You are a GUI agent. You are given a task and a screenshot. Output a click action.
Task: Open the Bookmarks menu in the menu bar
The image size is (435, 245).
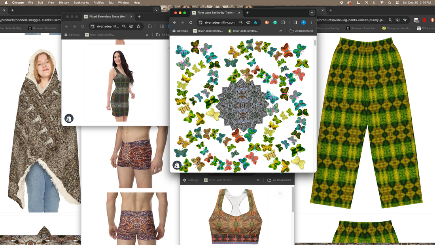[x=81, y=3]
